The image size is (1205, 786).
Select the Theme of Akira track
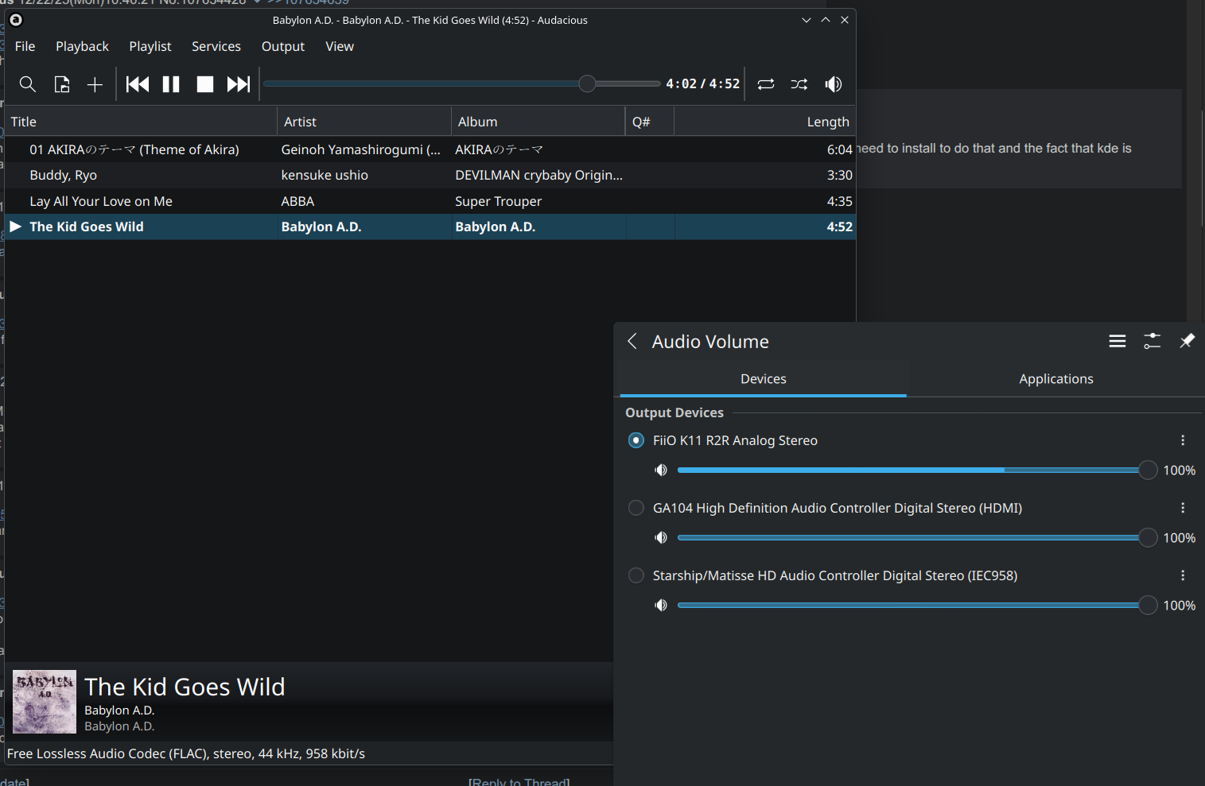click(430, 149)
